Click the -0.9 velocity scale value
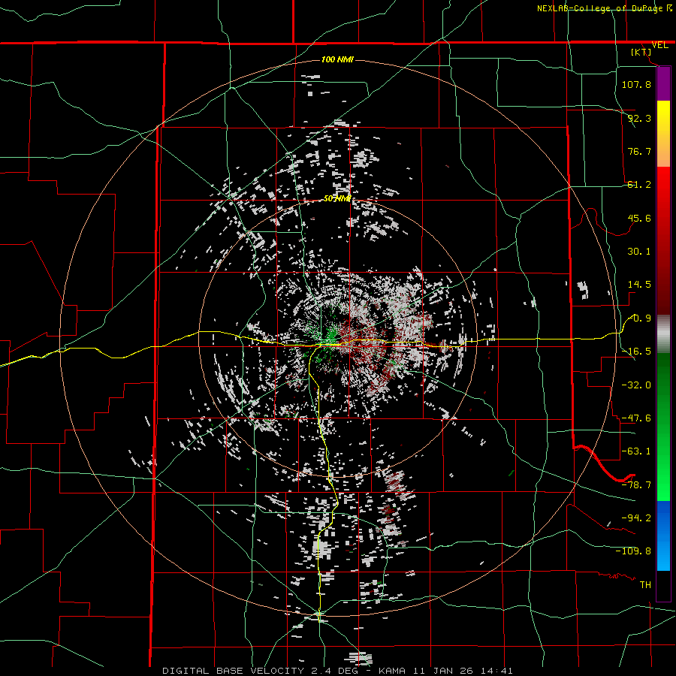Screen dimensions: 676x676 coord(640,318)
